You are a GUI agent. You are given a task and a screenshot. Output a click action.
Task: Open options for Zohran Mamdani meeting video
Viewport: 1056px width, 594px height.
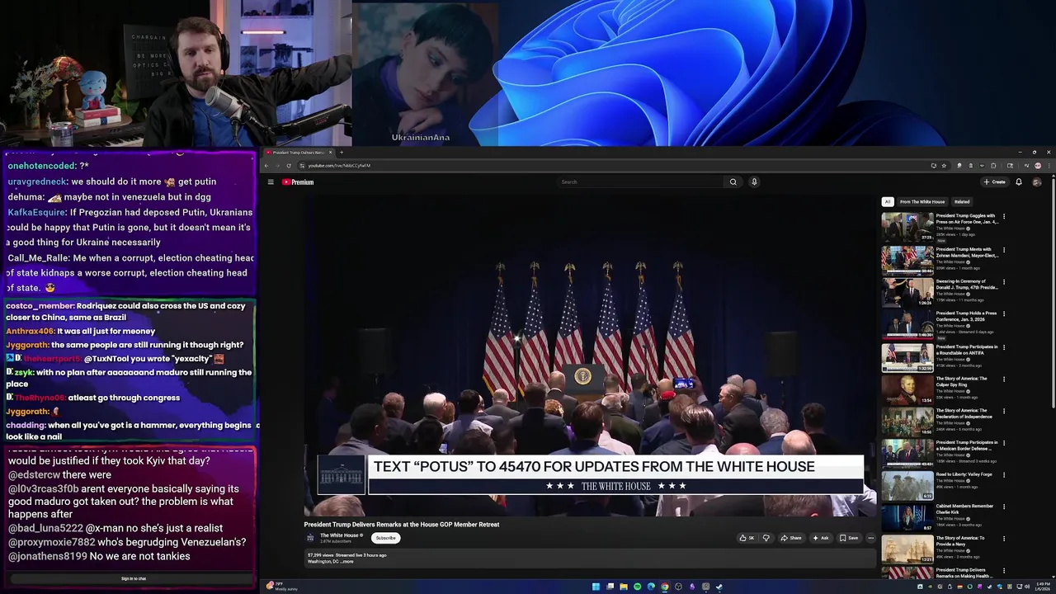click(x=1004, y=250)
